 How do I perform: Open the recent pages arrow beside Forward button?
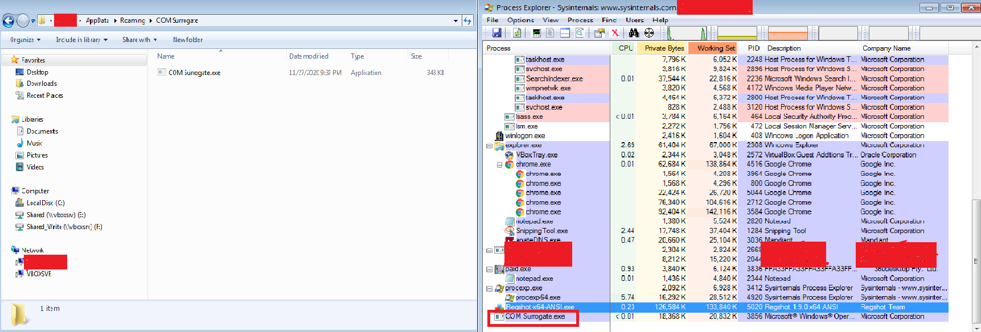coord(33,20)
